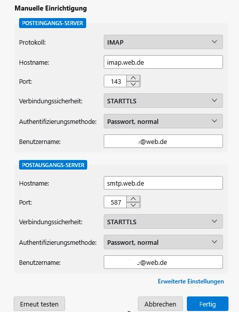Confirm setup with the Fertig button
239x312 pixels.
[x=207, y=304]
